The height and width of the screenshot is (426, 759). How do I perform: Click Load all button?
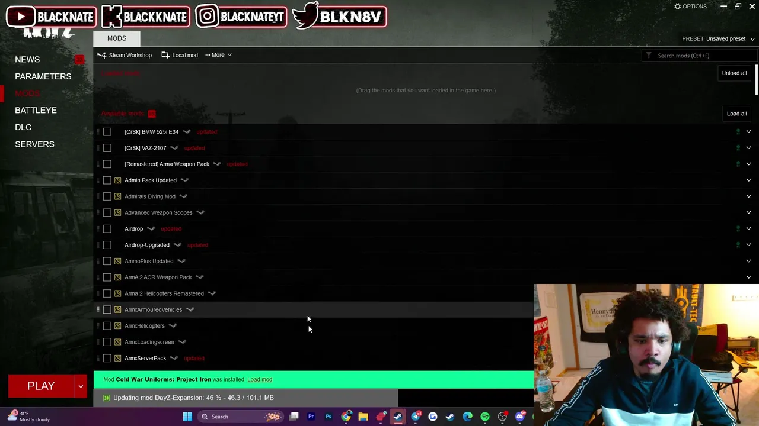click(x=736, y=114)
